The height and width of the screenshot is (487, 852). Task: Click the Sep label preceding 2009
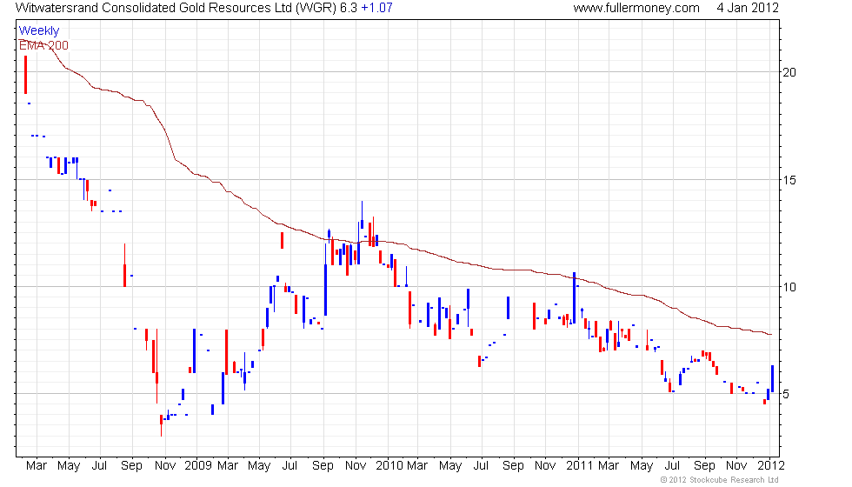(x=131, y=466)
